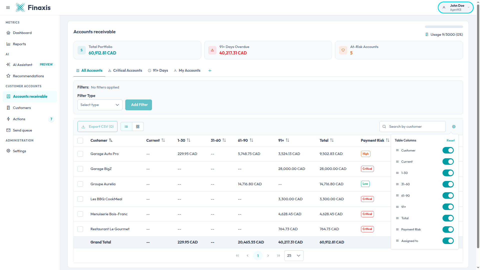Image resolution: width=480 pixels, height=270 pixels.
Task: Check the Garage Auto Pro row checkbox
Action: [x=80, y=154]
